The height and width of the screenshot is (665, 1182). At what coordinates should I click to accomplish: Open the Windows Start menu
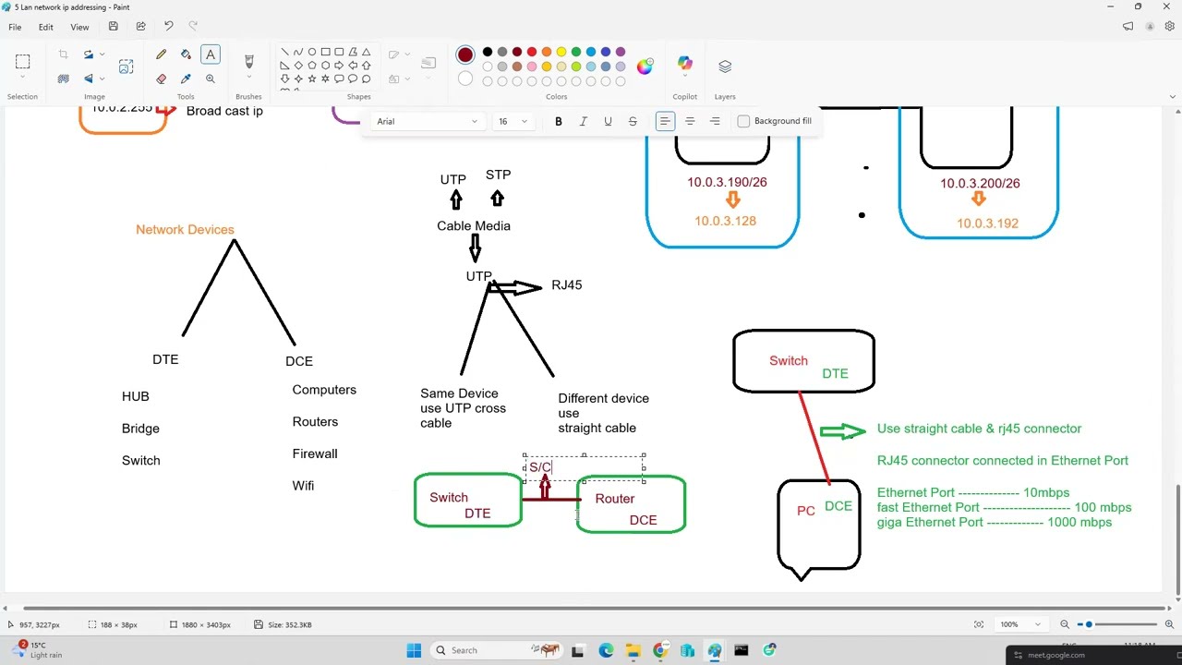click(x=414, y=650)
